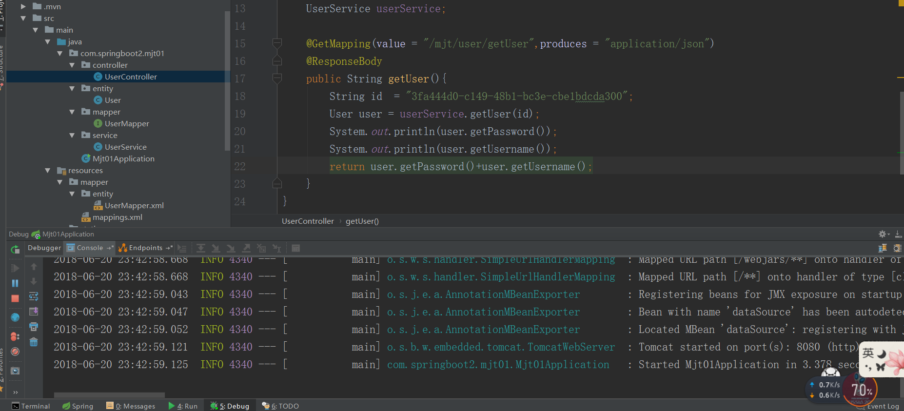Open debug panel settings gear
904x411 pixels.
click(882, 235)
